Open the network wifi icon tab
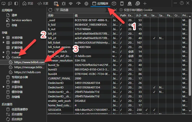This screenshot has height=122, width=192. [x=71, y=3]
